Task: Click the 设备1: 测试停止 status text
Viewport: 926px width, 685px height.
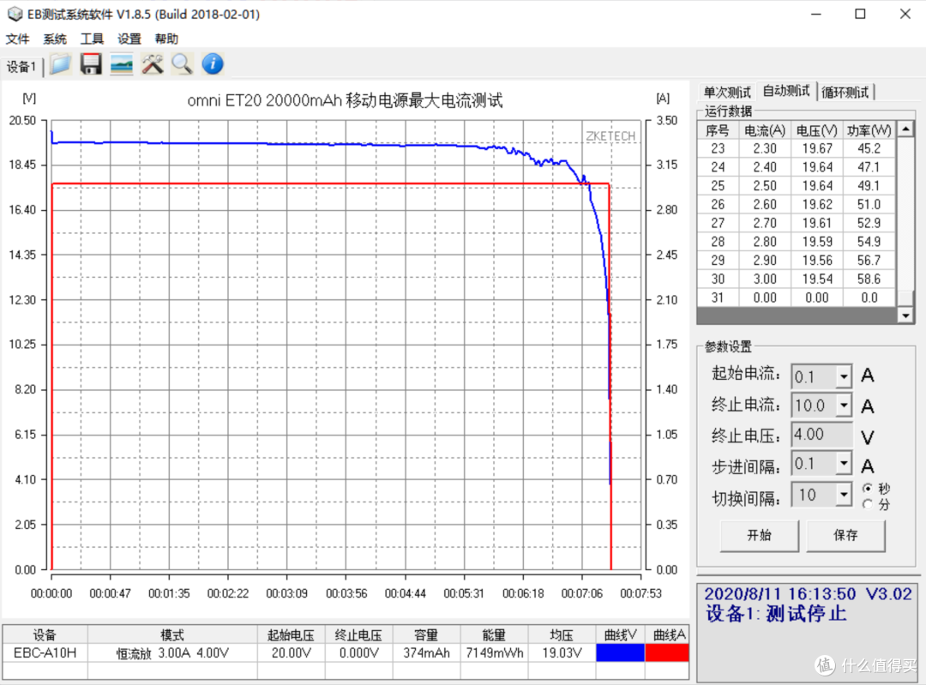Action: pos(776,614)
